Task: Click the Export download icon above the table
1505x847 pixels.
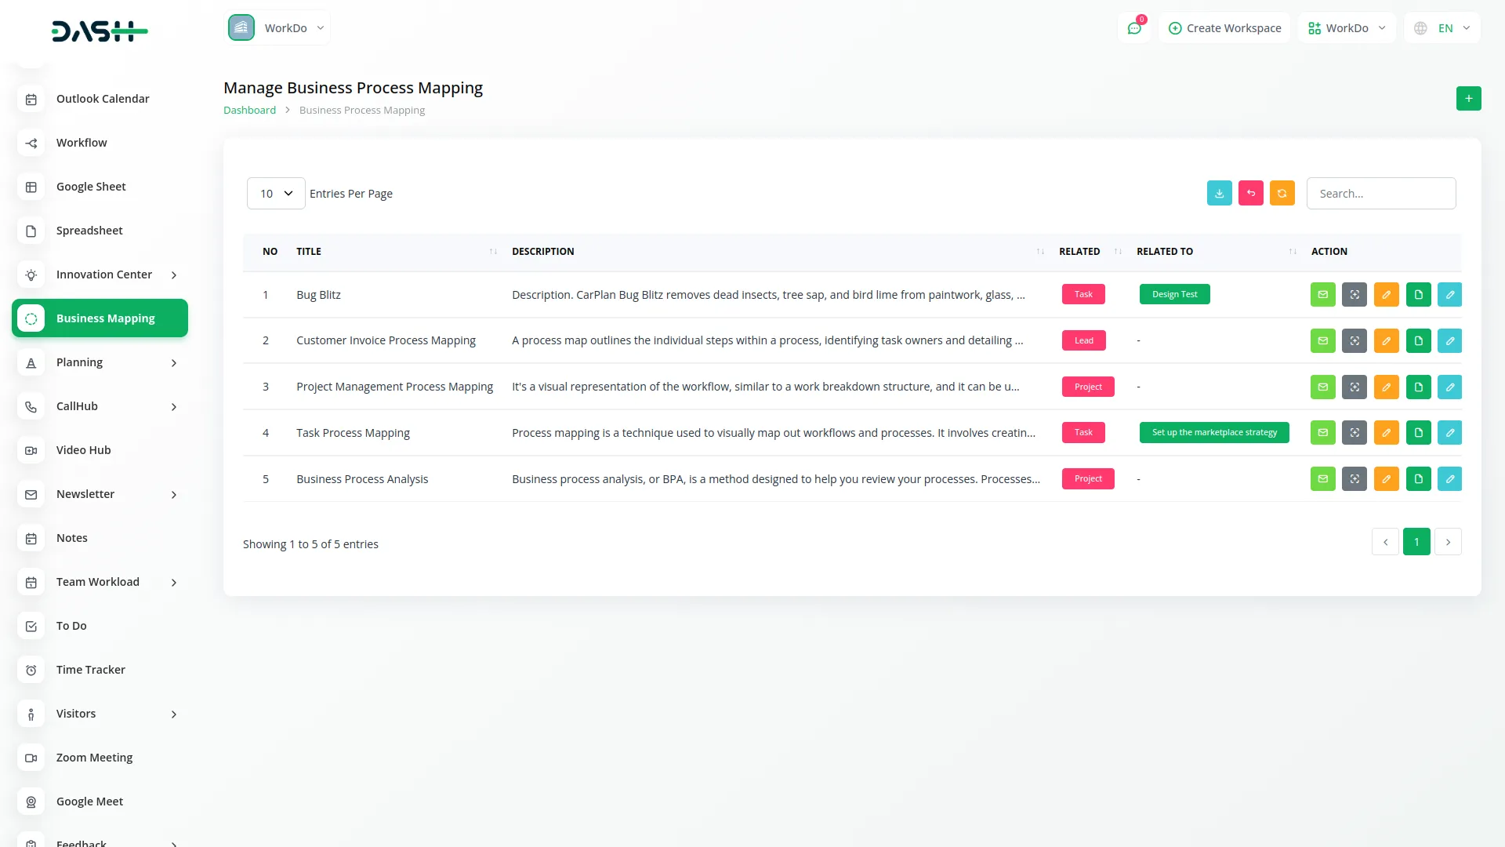Action: coord(1219,193)
